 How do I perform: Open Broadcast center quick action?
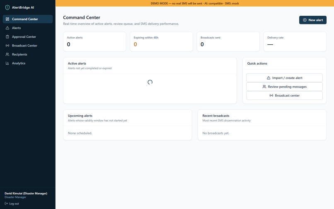pos(284,95)
